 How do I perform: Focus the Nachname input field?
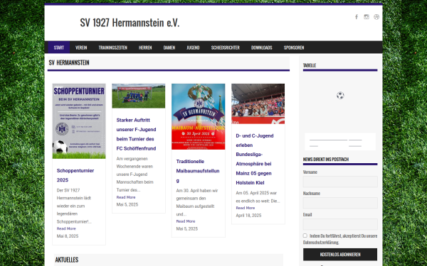(340, 203)
